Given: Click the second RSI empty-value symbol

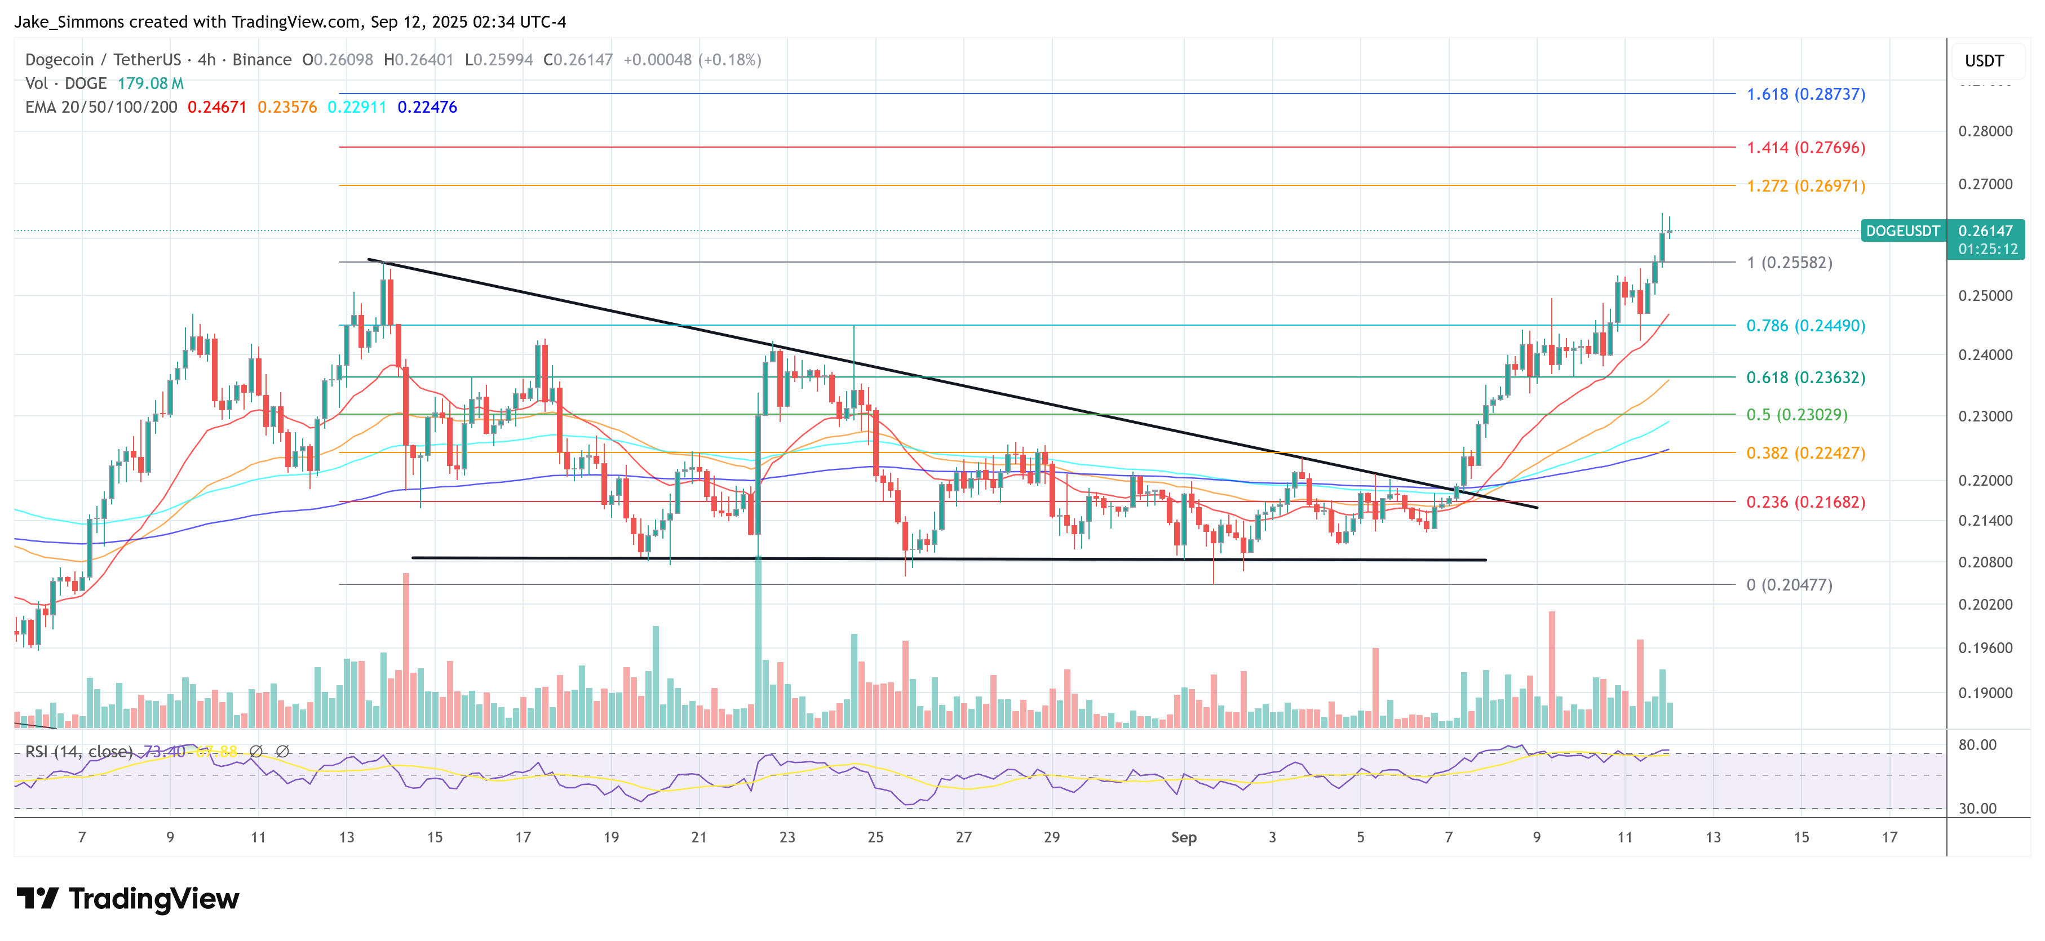Looking at the screenshot, I should (x=282, y=751).
